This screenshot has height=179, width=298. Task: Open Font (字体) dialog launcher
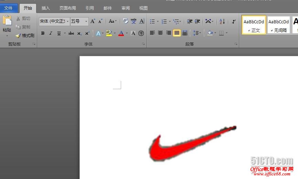pyautogui.click(x=143, y=44)
